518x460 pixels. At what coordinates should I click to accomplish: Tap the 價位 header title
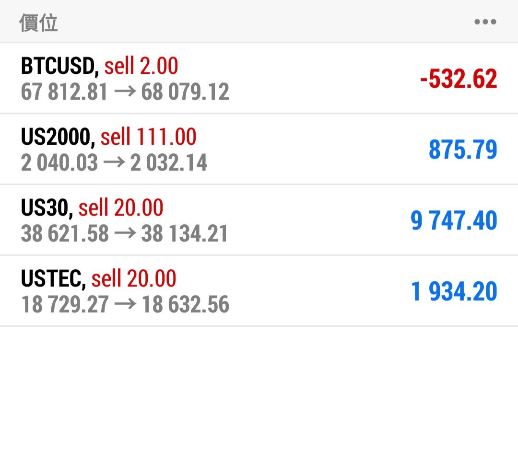point(38,23)
